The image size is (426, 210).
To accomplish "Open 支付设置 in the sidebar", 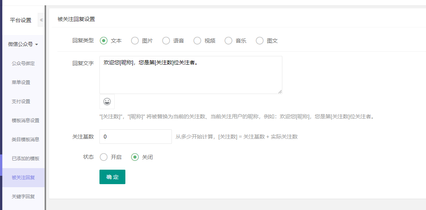I will (x=23, y=102).
